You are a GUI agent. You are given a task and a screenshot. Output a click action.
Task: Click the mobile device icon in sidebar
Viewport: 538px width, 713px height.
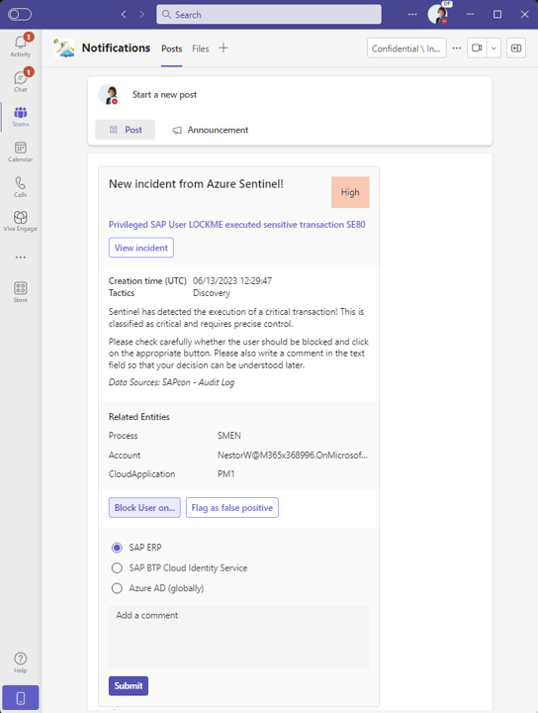pyautogui.click(x=21, y=697)
